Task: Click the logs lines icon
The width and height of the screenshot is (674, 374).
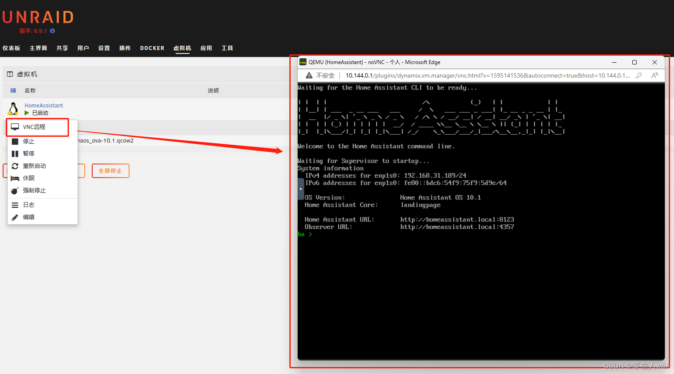Action: tap(15, 205)
